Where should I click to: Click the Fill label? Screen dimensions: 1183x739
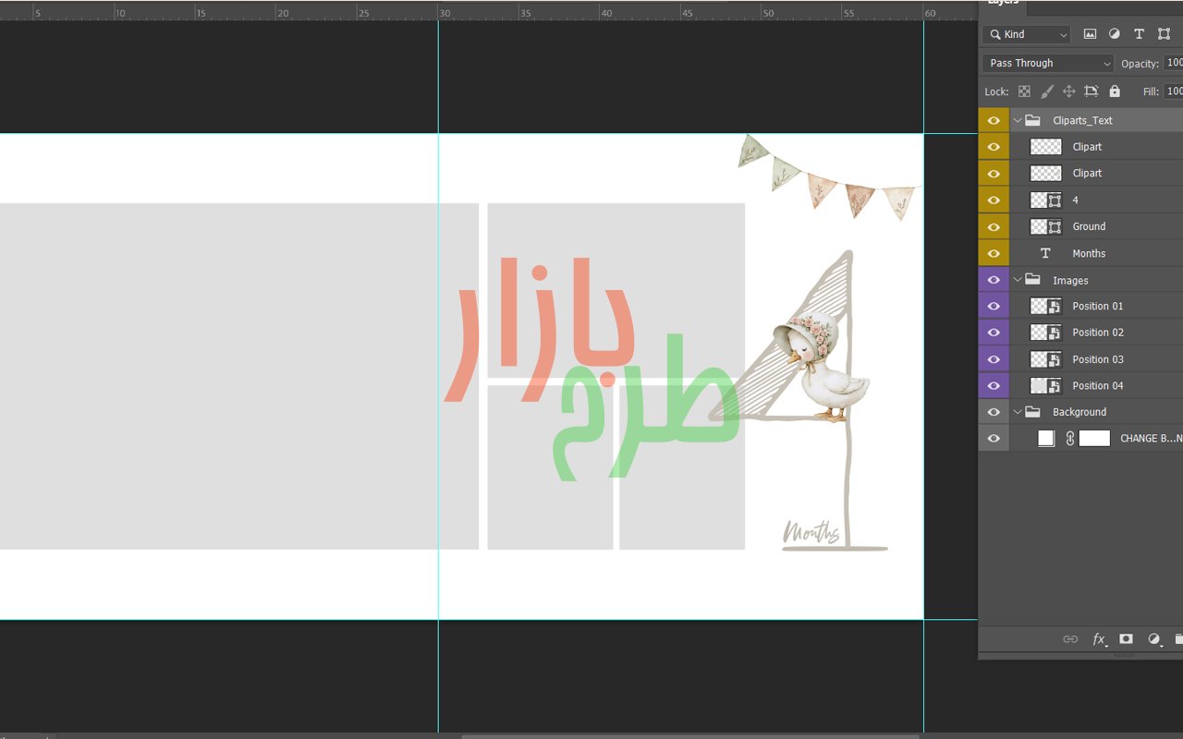point(1151,91)
